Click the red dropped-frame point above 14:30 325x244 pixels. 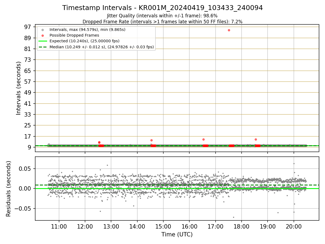tap(151, 140)
